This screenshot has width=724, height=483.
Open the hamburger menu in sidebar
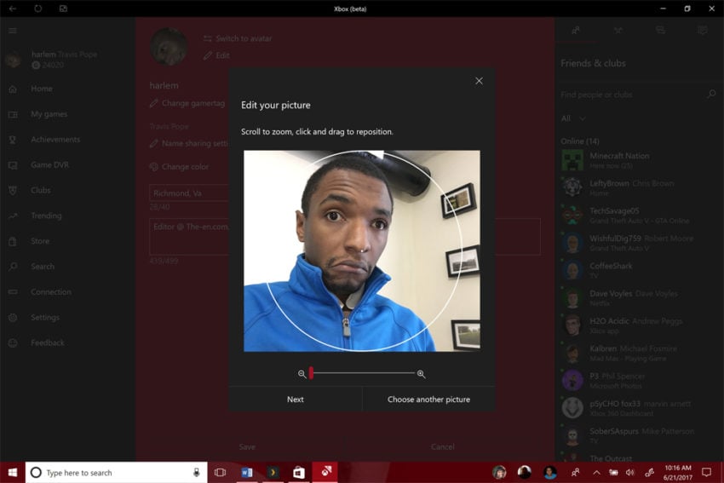click(x=13, y=31)
